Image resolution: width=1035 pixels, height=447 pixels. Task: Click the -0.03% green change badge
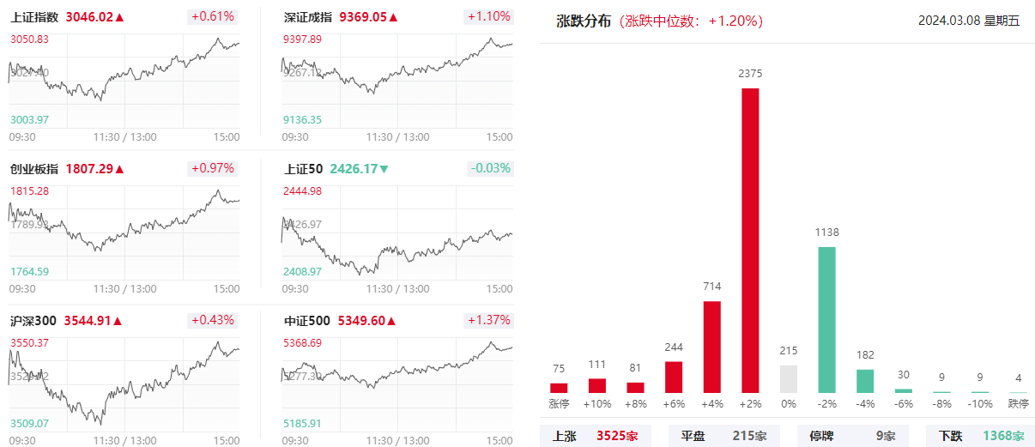pos(490,169)
